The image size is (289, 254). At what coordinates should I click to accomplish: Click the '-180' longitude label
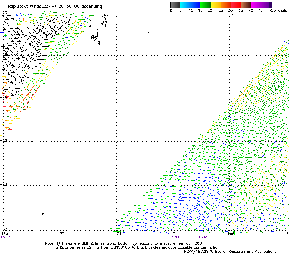pos(4,234)
